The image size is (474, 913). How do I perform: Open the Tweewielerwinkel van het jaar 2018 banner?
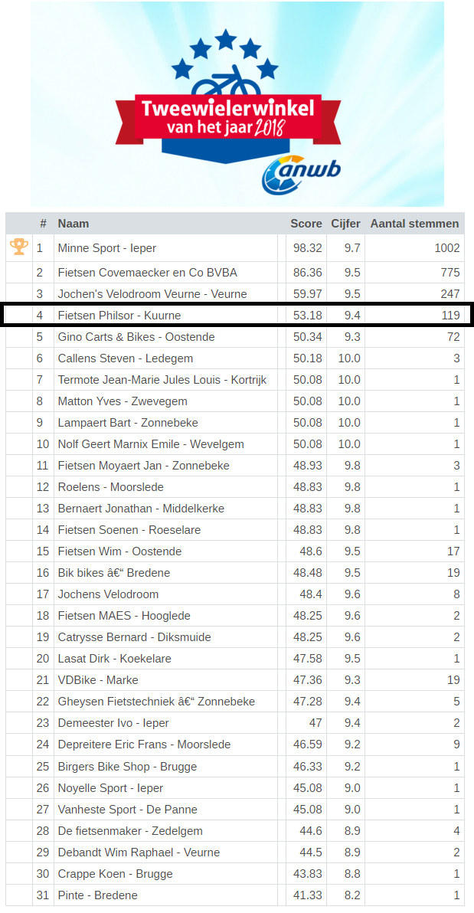(x=237, y=103)
